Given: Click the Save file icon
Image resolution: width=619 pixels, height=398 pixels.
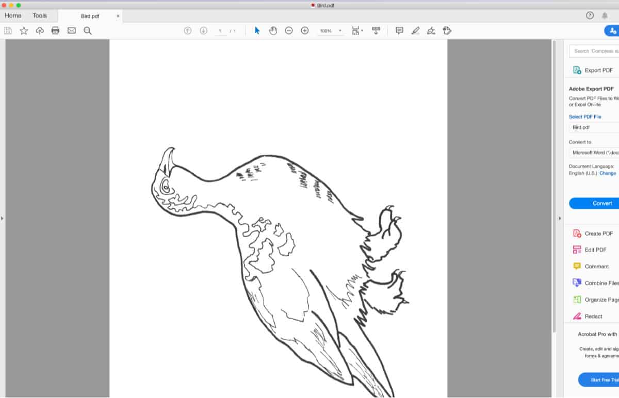Looking at the screenshot, I should pos(8,31).
